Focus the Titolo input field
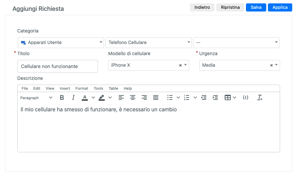Viewport: 299px width, 176px height. point(57,66)
